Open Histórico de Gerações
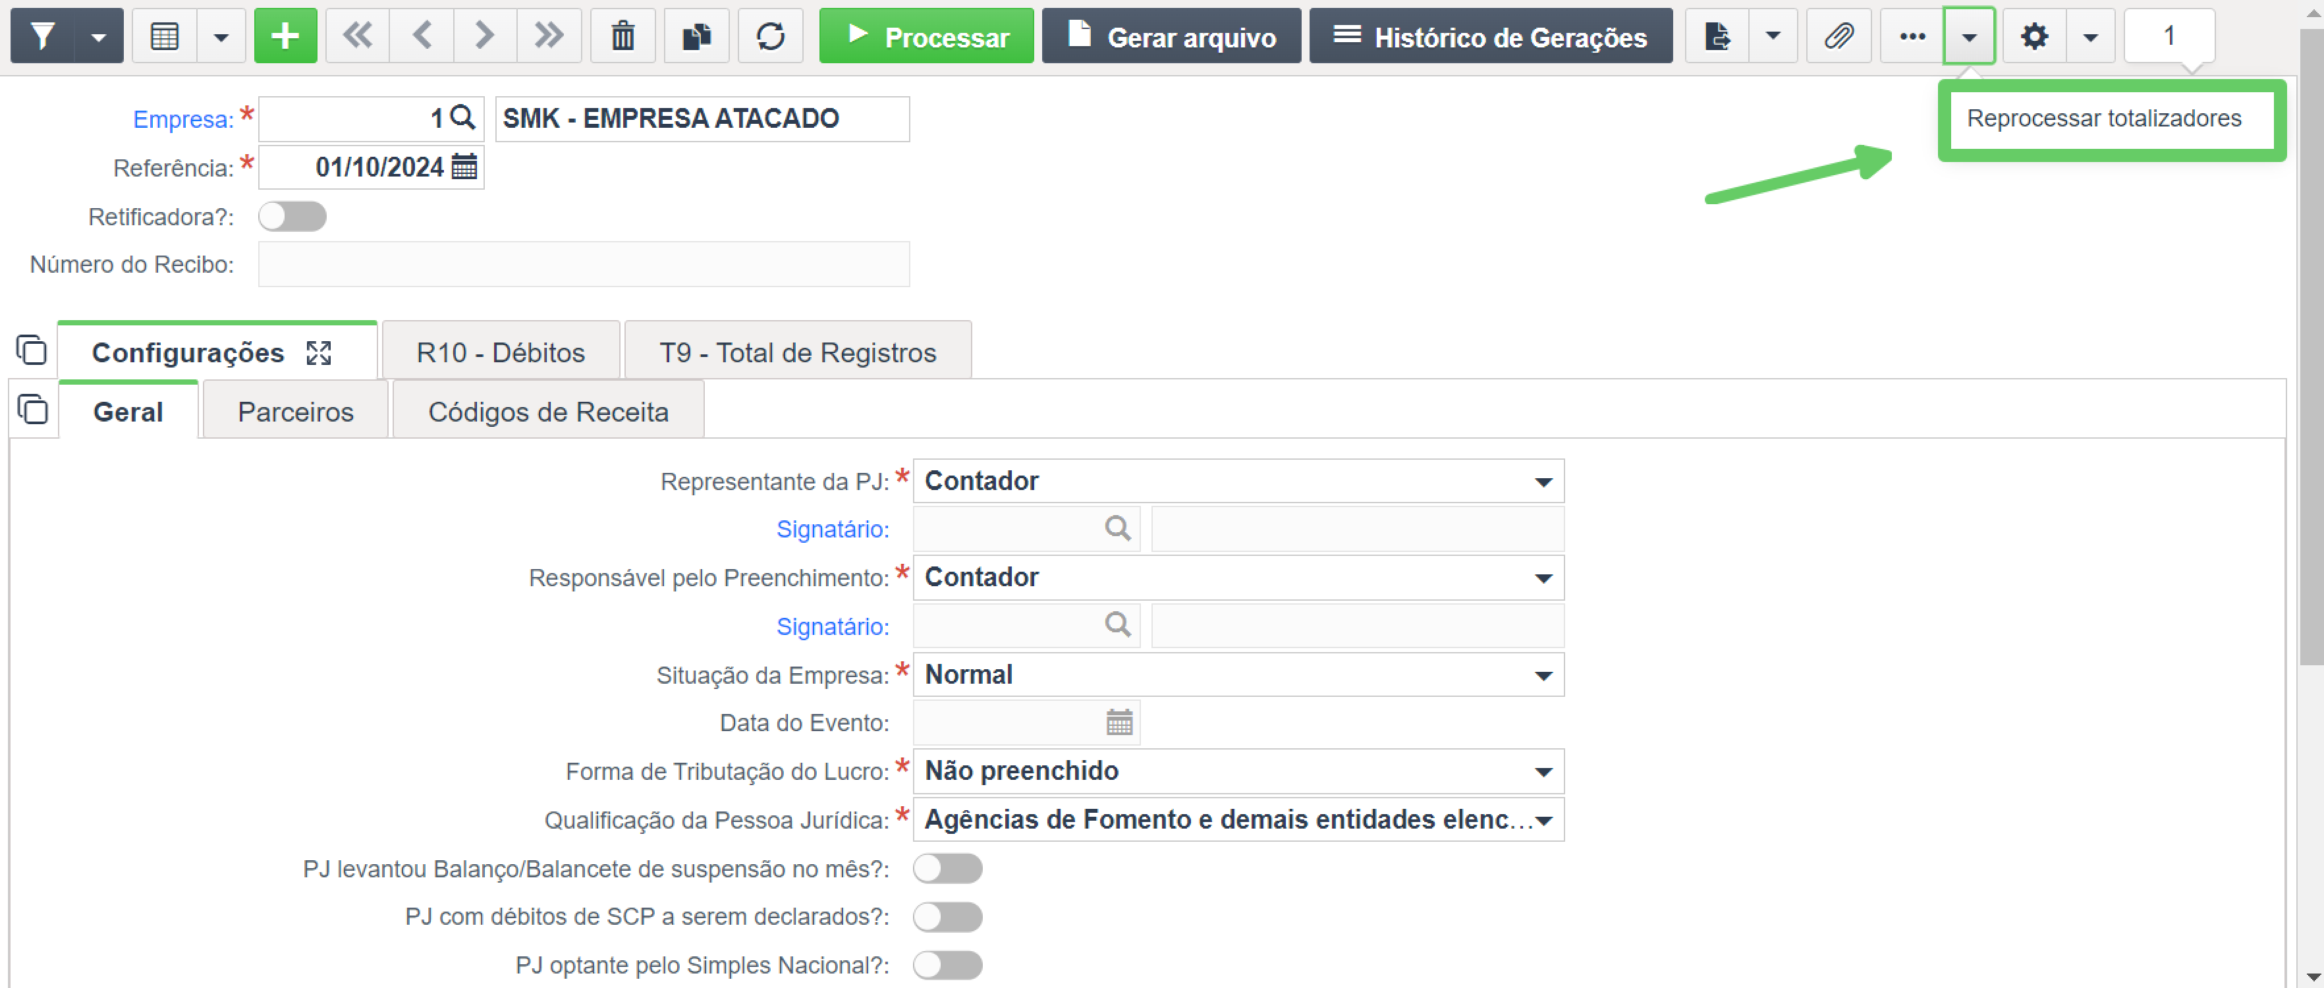This screenshot has width=2324, height=988. (x=1491, y=36)
